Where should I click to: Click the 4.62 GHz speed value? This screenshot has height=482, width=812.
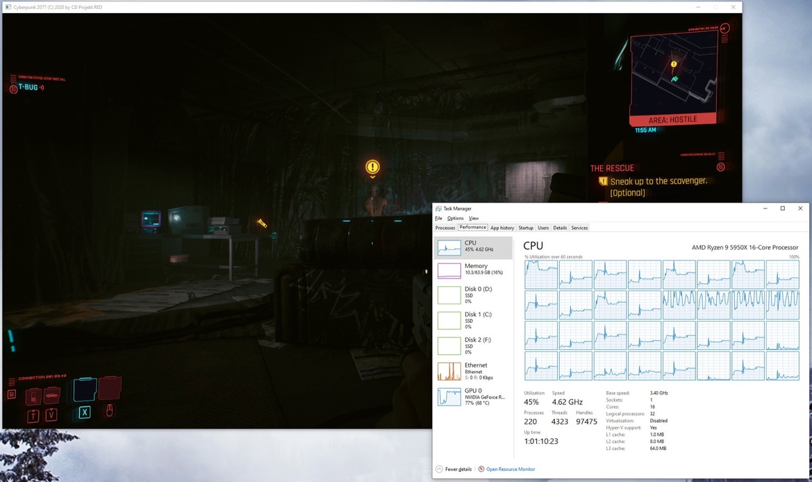(x=567, y=401)
